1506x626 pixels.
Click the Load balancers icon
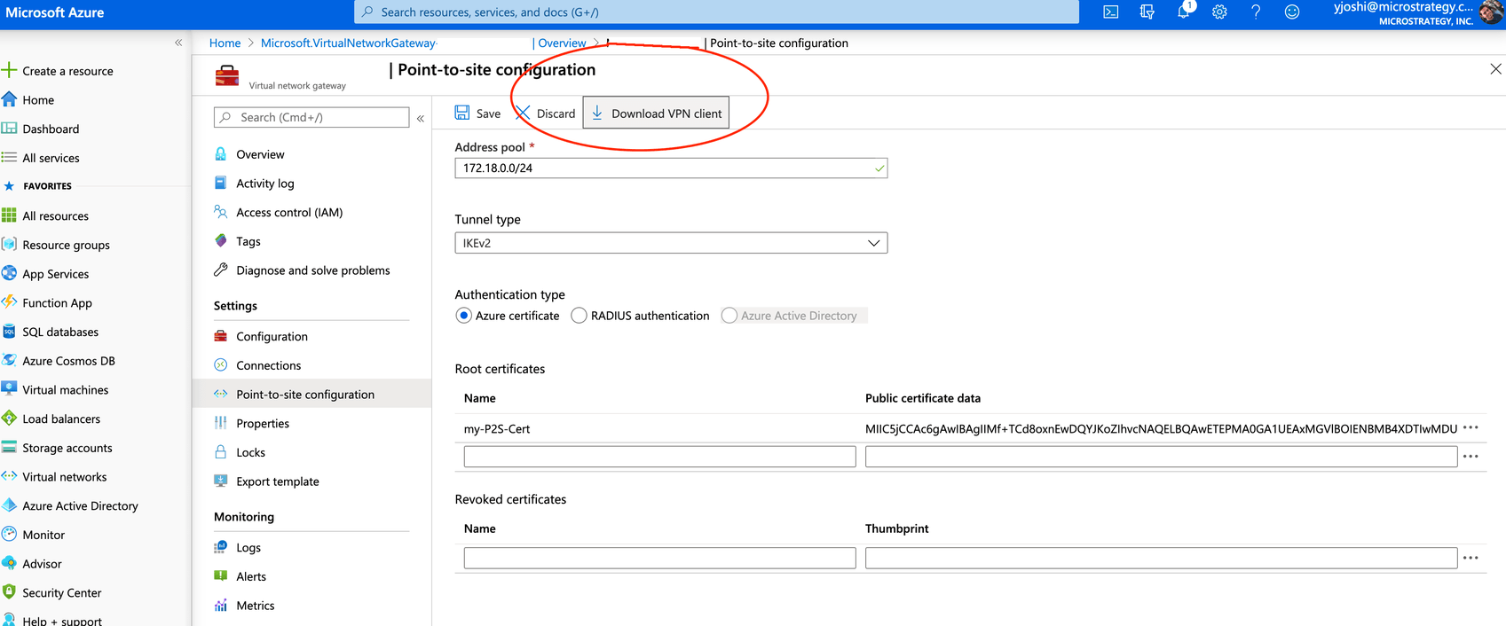coord(10,419)
